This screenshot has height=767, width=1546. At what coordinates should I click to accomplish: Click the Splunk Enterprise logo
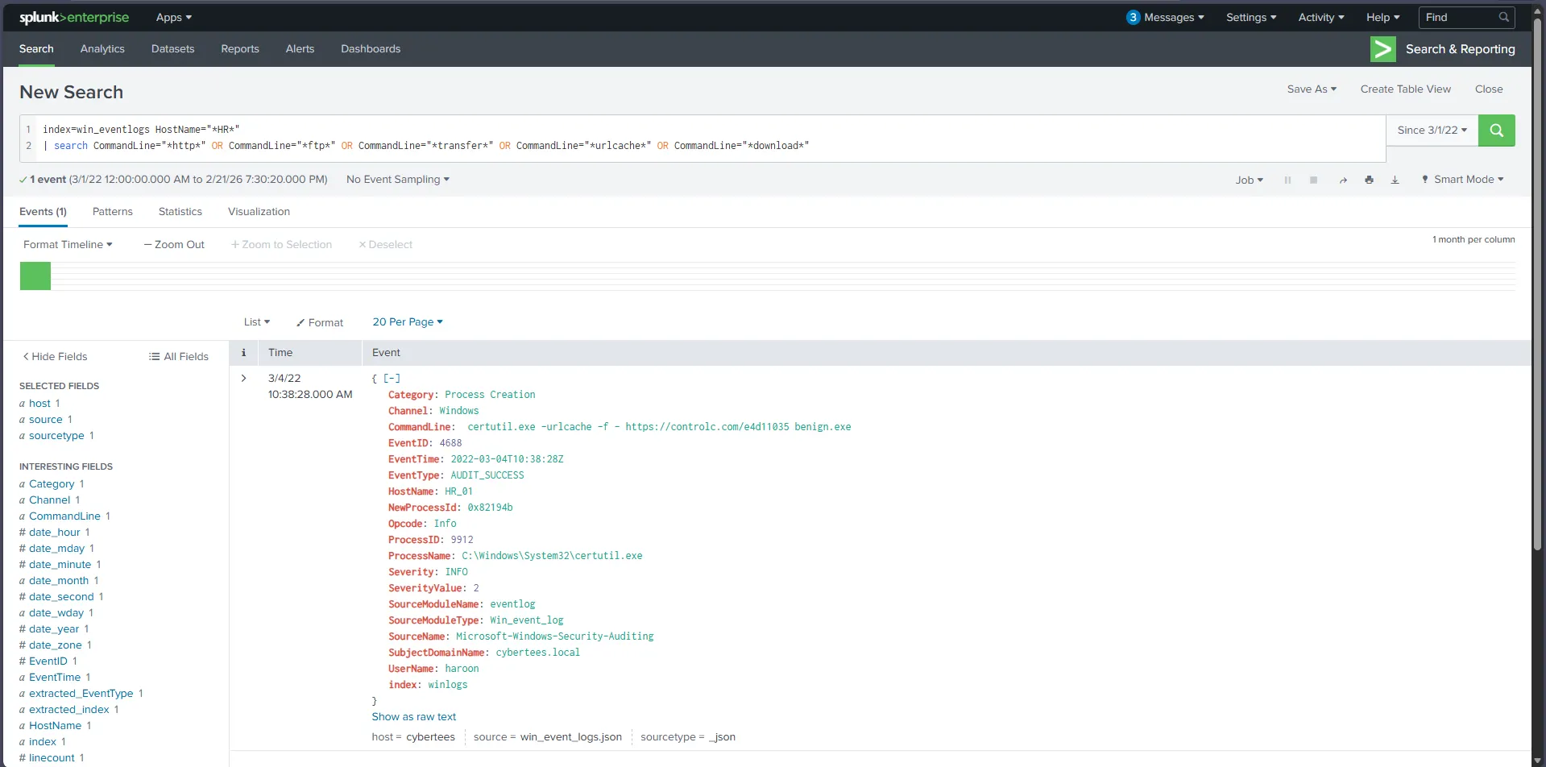pos(73,17)
